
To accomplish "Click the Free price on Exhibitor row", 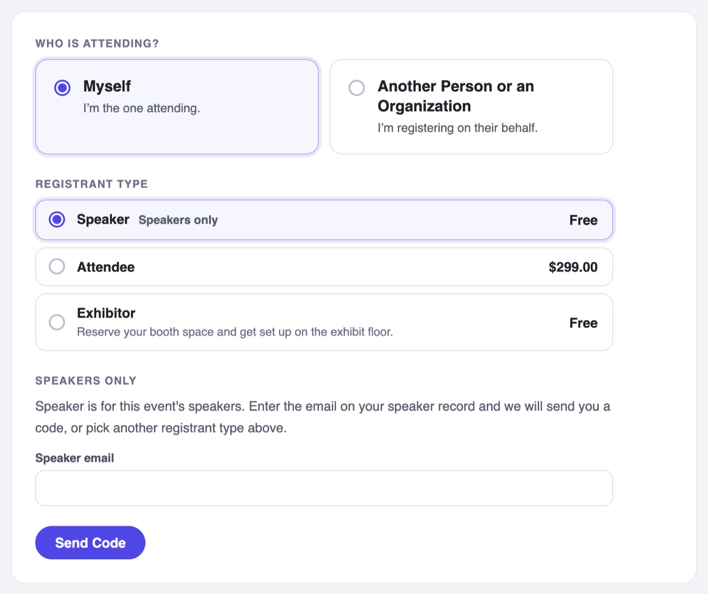I will 583,323.
